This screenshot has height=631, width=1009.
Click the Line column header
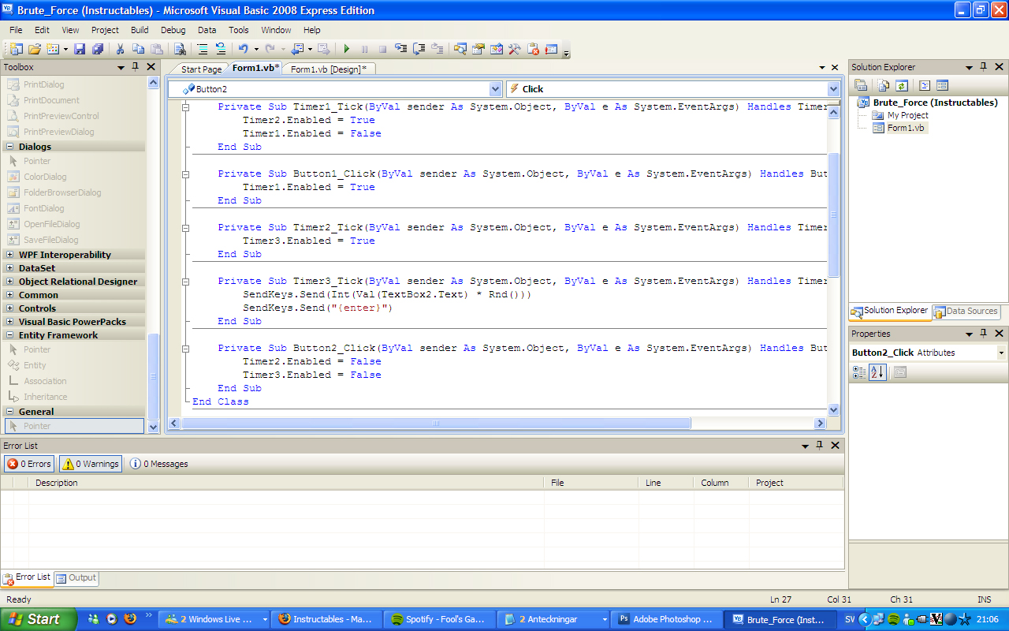point(666,483)
